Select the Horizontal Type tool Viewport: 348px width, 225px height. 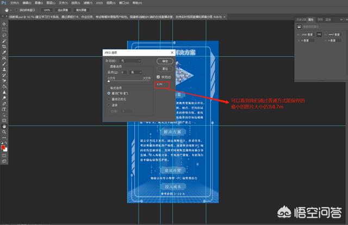4,108
